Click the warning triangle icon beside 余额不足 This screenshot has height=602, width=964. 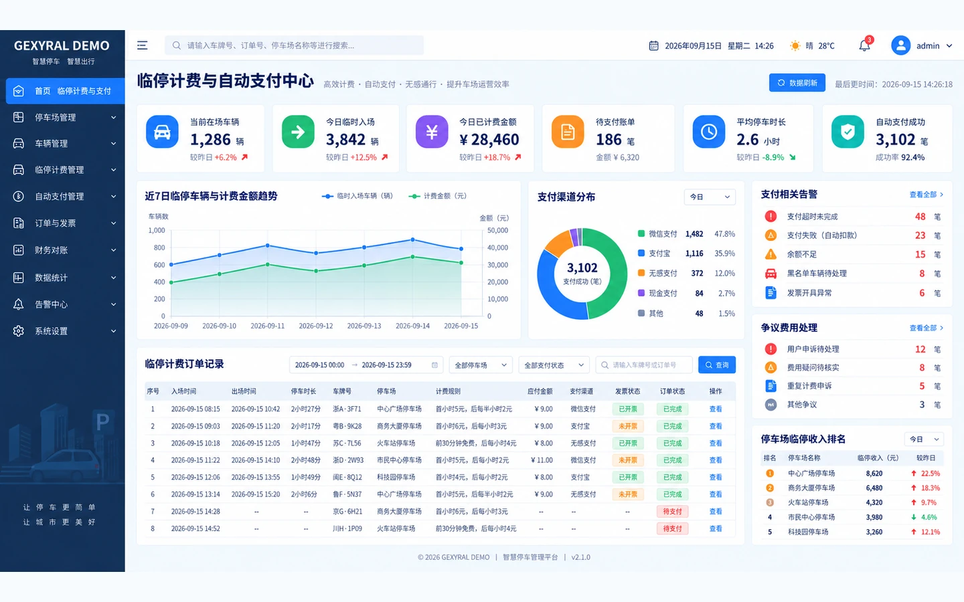tap(771, 254)
